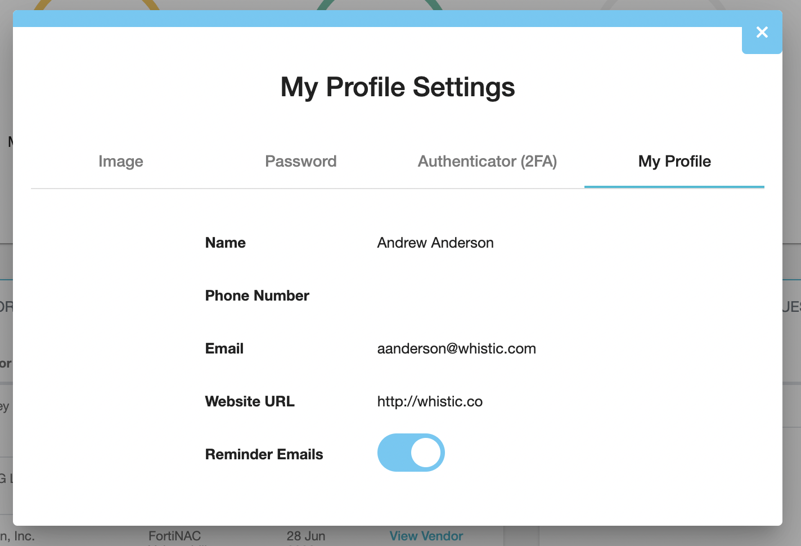The width and height of the screenshot is (801, 546).
Task: Click the FortiNAC vendor entry
Action: pos(175,536)
